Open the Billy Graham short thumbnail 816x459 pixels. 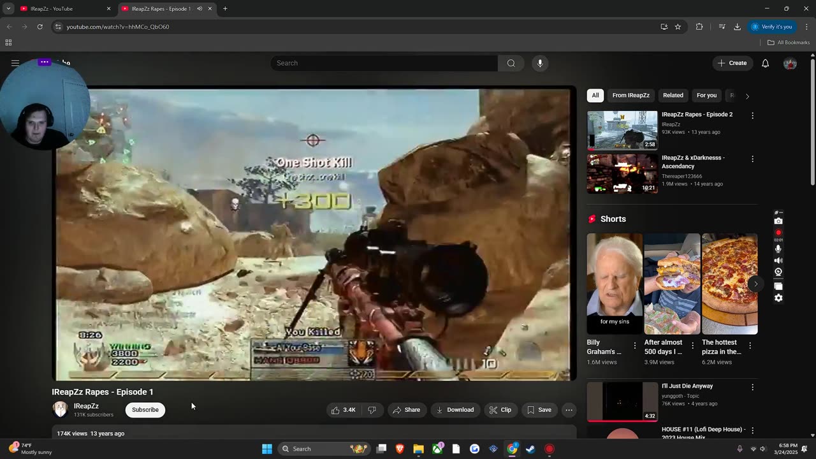pos(615,284)
